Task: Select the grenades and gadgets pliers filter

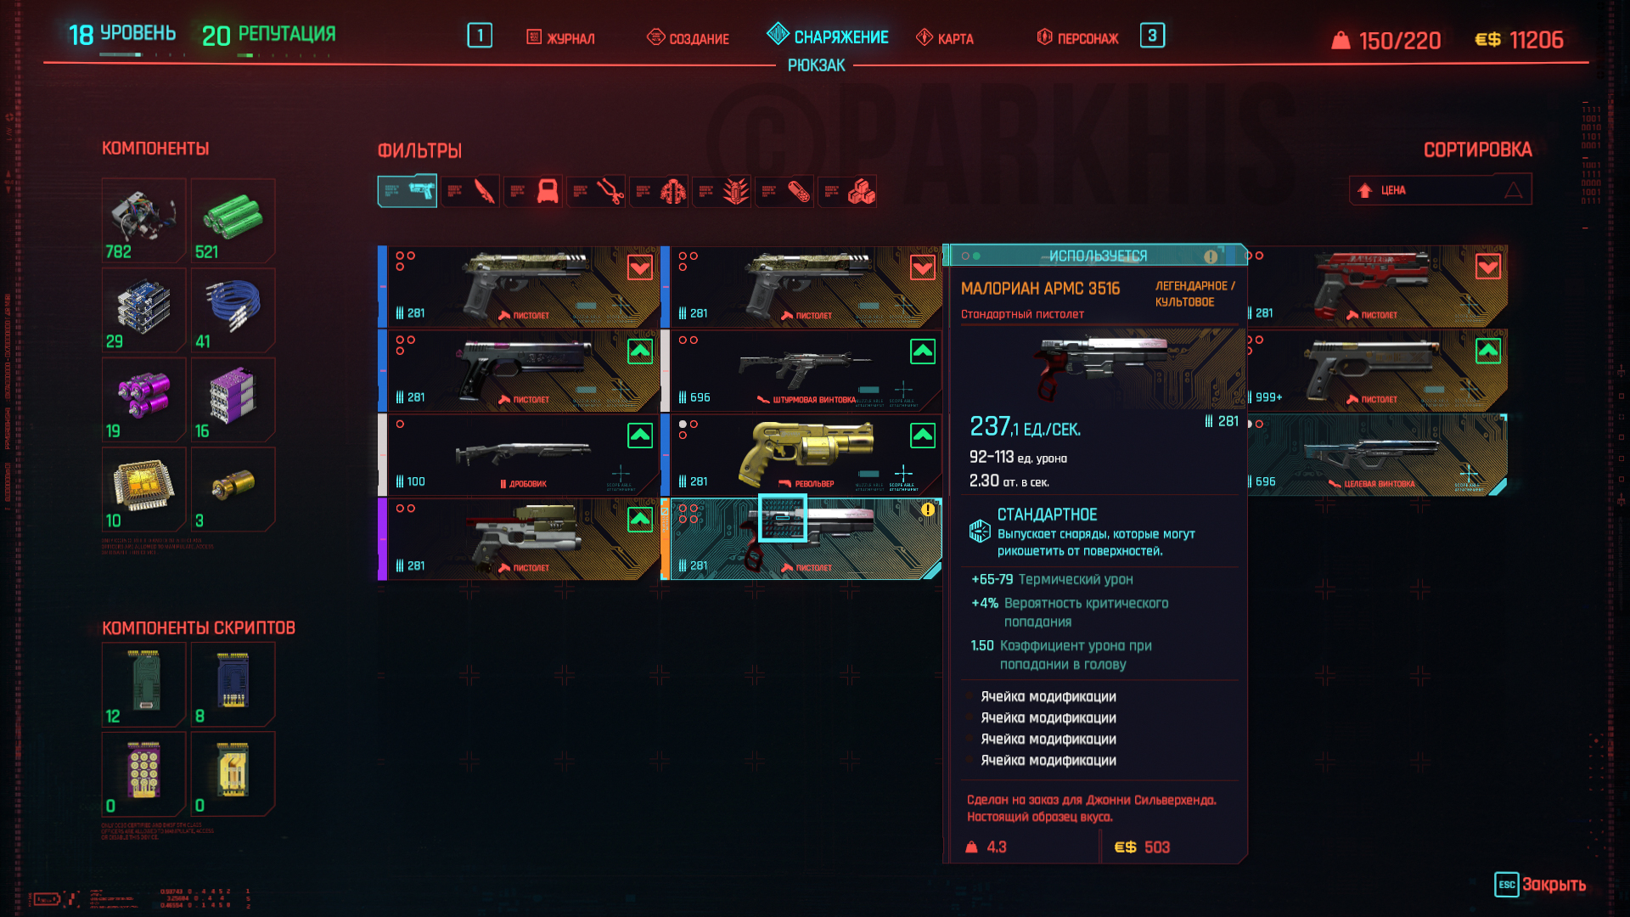Action: [x=595, y=191]
